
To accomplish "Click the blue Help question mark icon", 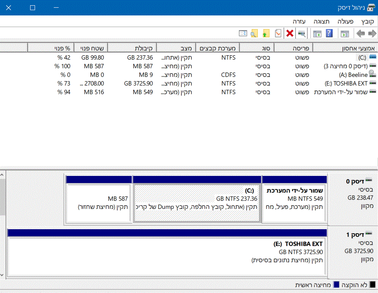I will tap(329, 33).
